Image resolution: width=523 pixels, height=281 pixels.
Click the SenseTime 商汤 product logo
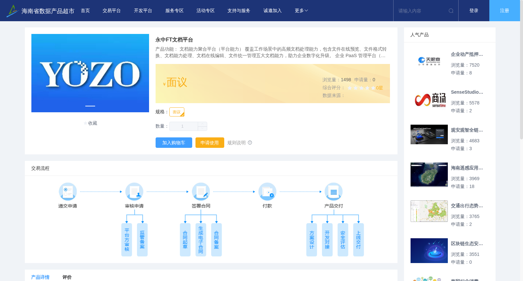[429, 99]
